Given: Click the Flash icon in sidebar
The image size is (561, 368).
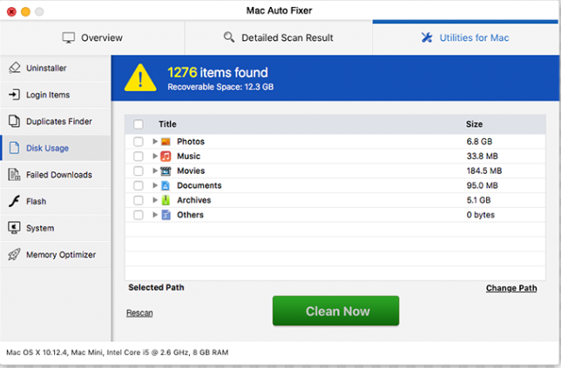Looking at the screenshot, I should coord(14,201).
